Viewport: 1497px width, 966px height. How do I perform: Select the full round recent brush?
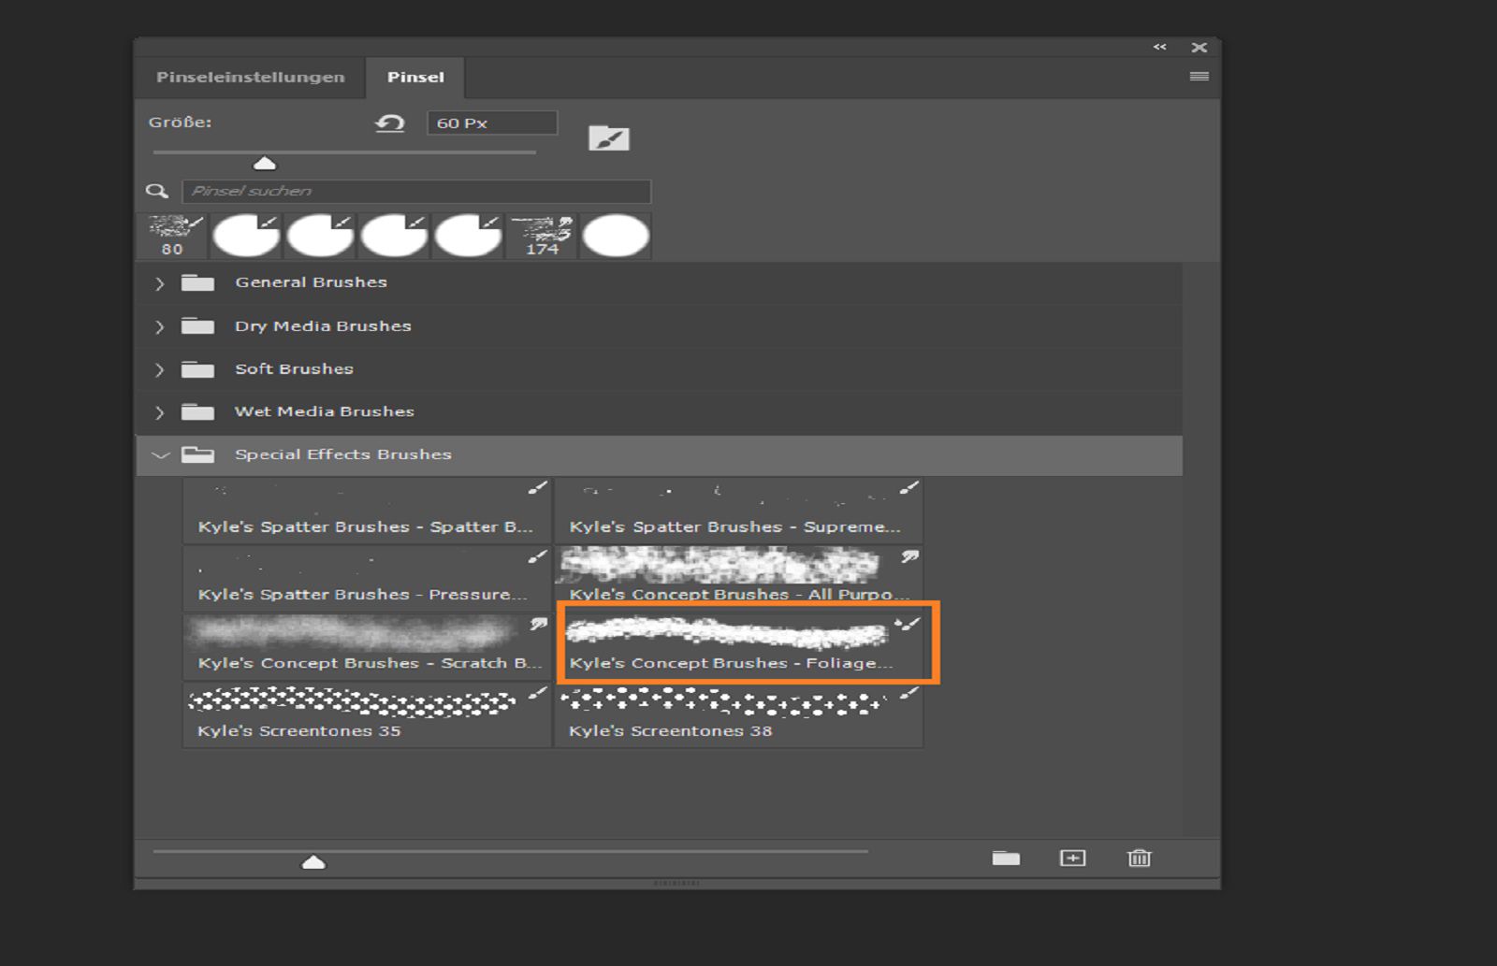pyautogui.click(x=616, y=236)
